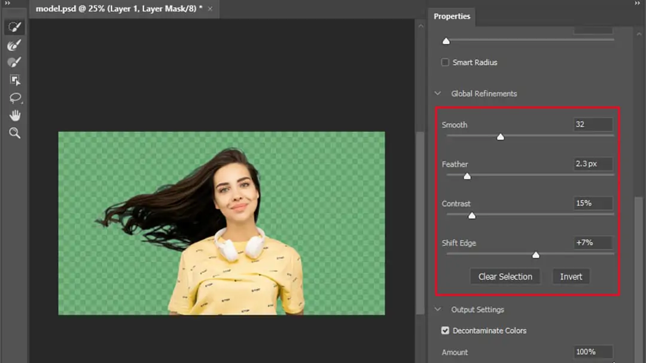646x363 pixels.
Task: Select the Quick Selection tool
Action: tap(15, 27)
